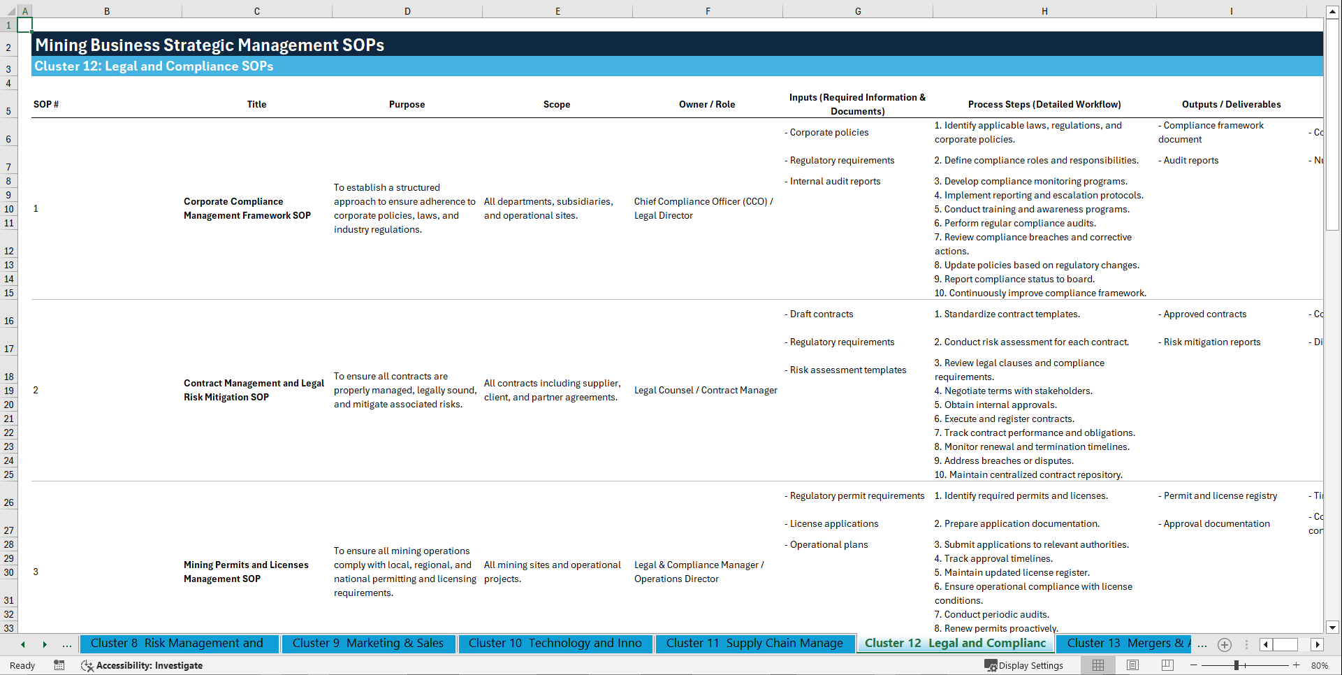Add a new worksheet with the plus button
Viewport: 1342px width, 675px height.
pos(1224,645)
